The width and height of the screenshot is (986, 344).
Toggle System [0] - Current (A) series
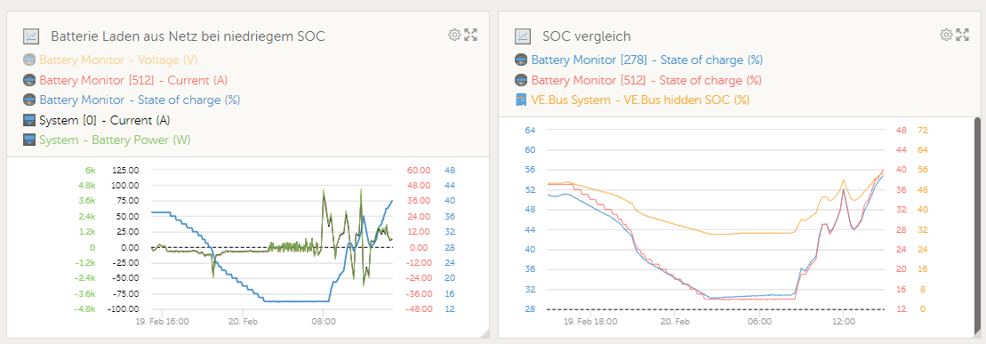point(104,120)
